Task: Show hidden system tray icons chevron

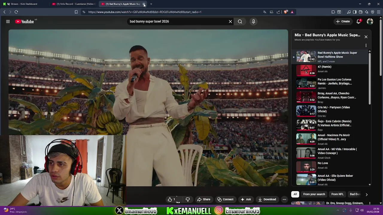Action: [338, 210]
